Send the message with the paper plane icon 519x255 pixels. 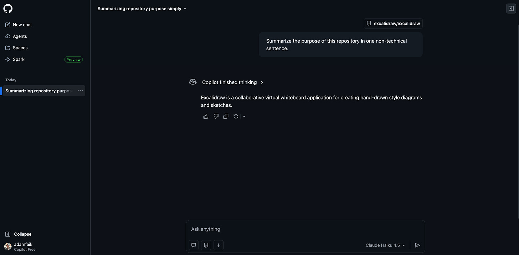pos(417,245)
